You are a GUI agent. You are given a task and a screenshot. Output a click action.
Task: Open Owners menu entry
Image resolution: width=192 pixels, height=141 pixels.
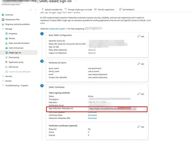pos(12,38)
